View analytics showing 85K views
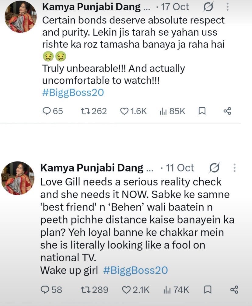This screenshot has width=252, height=306. [172, 111]
